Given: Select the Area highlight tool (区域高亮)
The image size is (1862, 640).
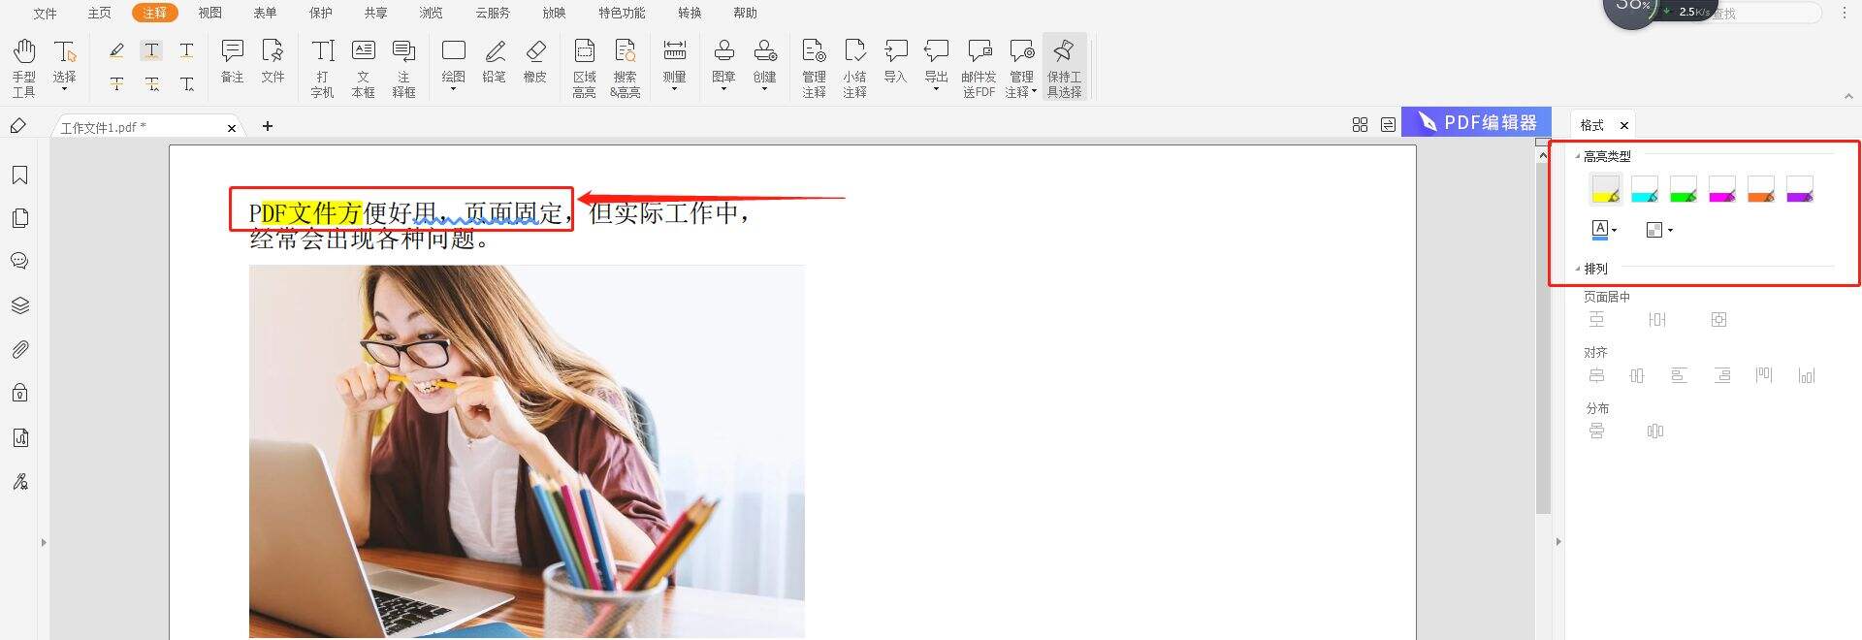Looking at the screenshot, I should (585, 68).
